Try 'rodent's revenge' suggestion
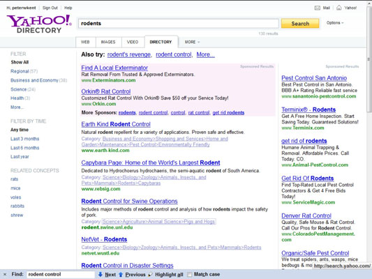The height and width of the screenshot is (279, 372). point(129,54)
